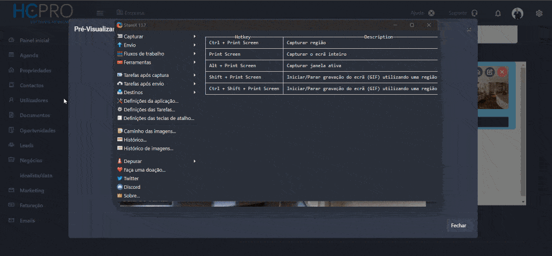Click the Definições das Tarefas gear icon
Viewport: 552px width, 256px height.
point(120,110)
